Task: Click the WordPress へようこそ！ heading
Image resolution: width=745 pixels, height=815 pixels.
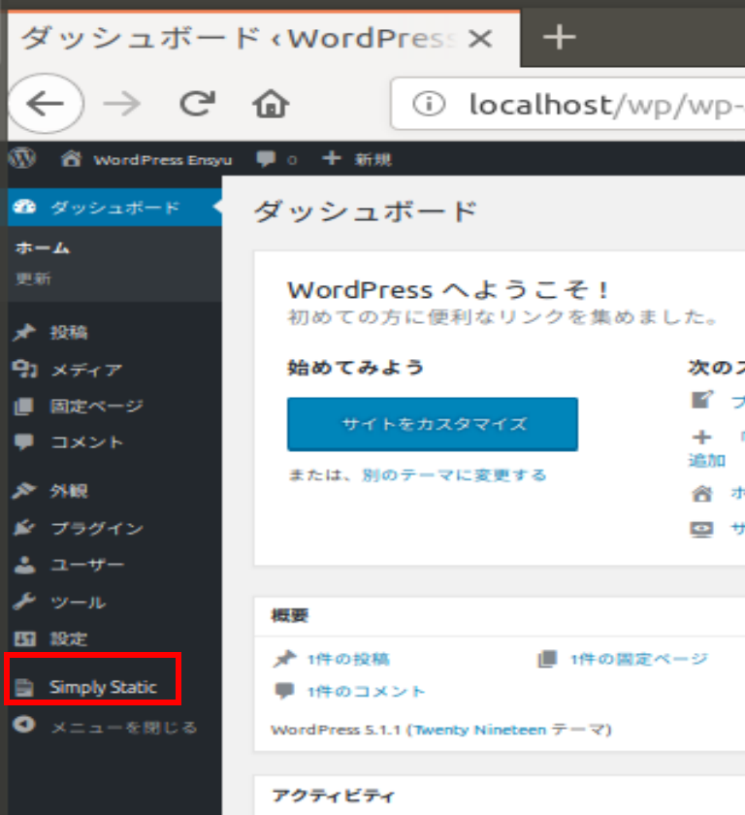Action: tap(448, 289)
